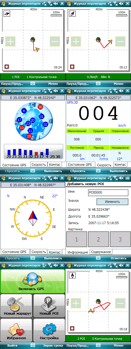This screenshot has width=131, height=349.
Task: Click Отметить softkey
Action: coord(118,258)
